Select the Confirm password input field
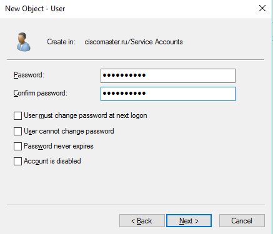273x234 pixels. [x=168, y=94]
